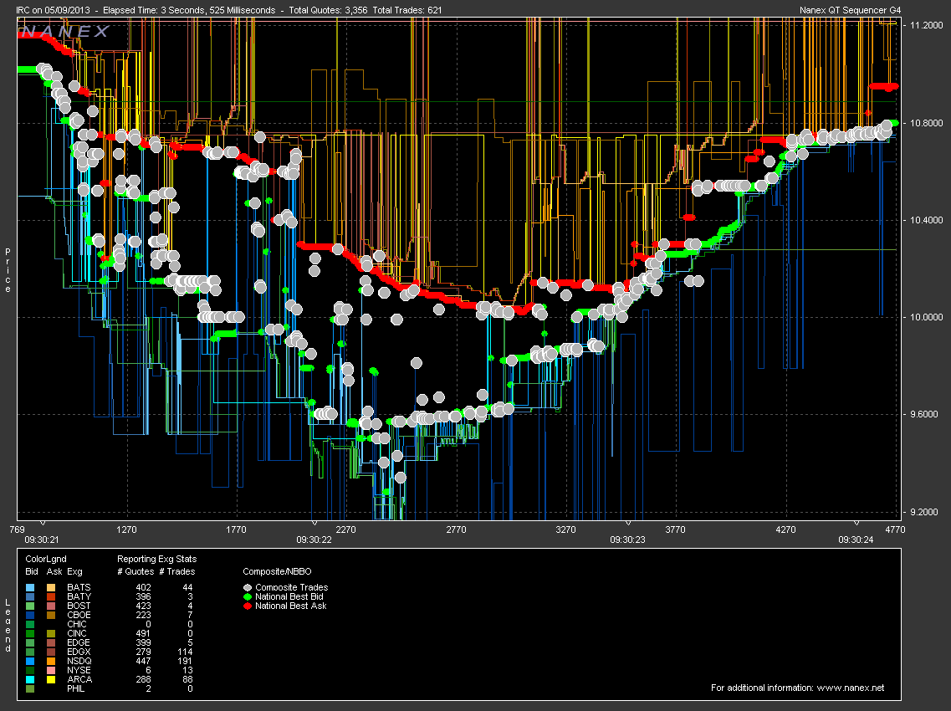Click the EDGX trade count 114
Image resolution: width=951 pixels, height=711 pixels.
[184, 652]
